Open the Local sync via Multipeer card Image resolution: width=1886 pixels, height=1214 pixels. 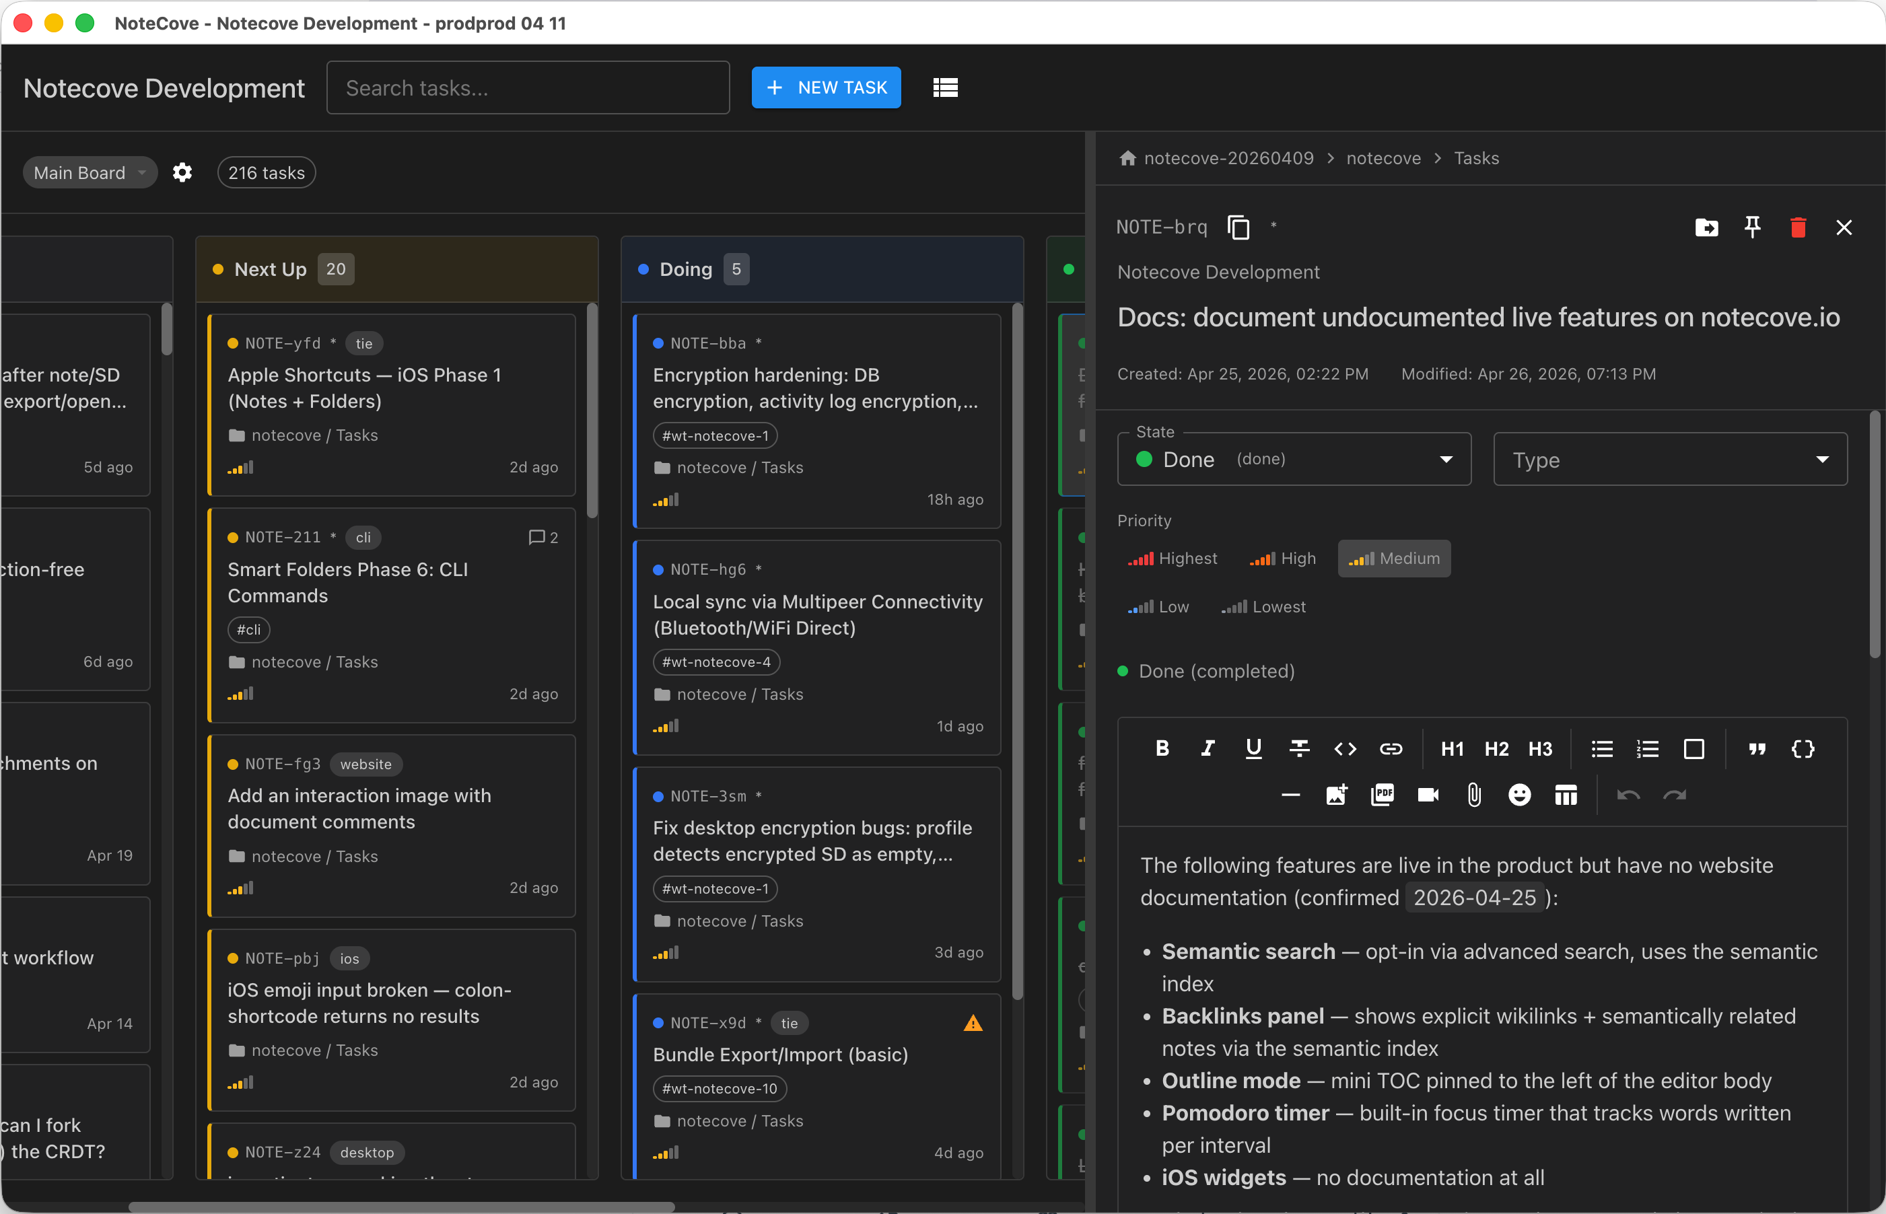(x=817, y=647)
